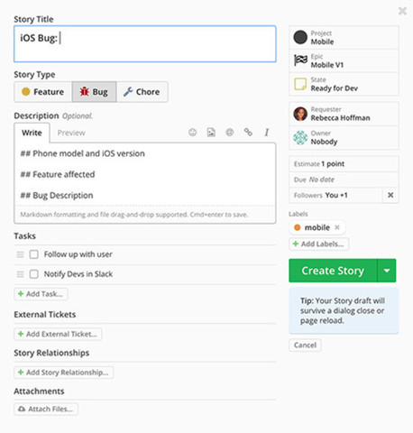This screenshot has height=433, width=413.
Task: Check the Notify Devs in Slack task
Action: [x=33, y=274]
